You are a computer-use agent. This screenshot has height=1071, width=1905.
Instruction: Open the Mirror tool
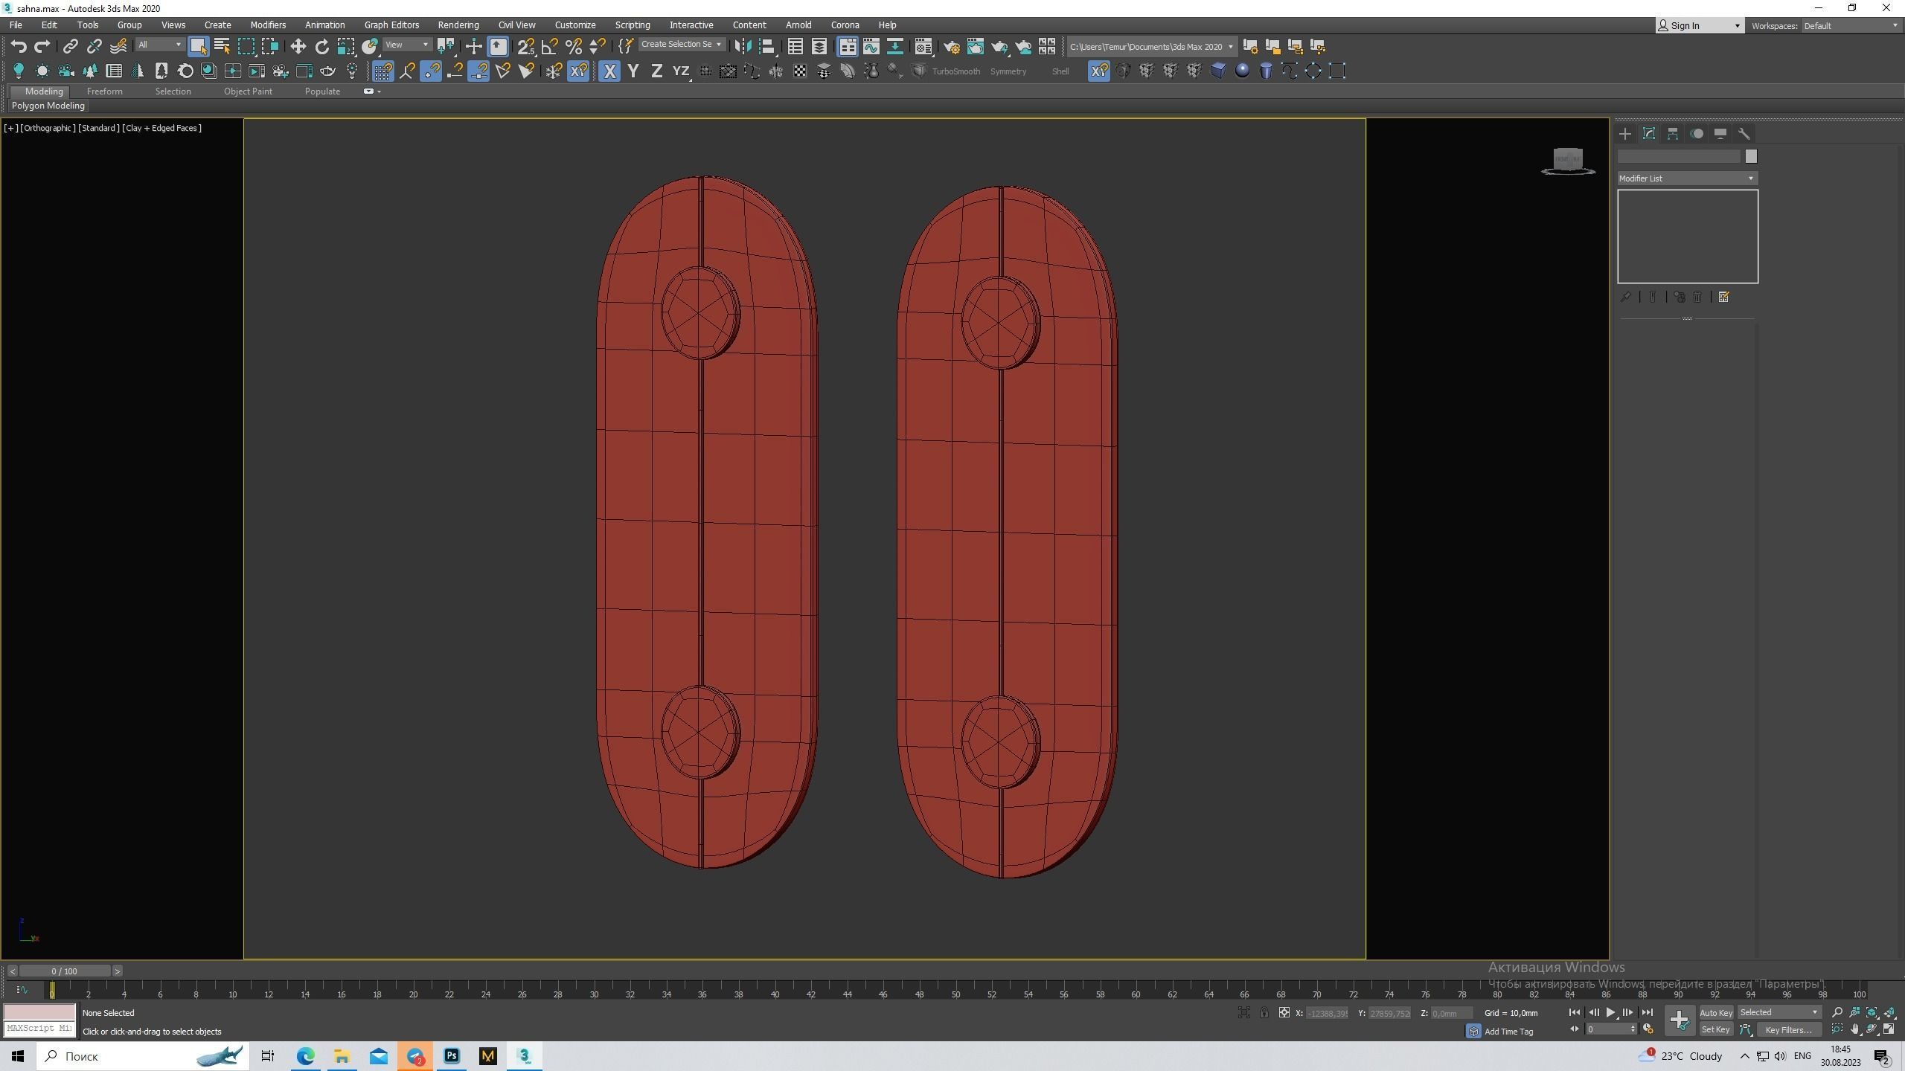(x=742, y=47)
